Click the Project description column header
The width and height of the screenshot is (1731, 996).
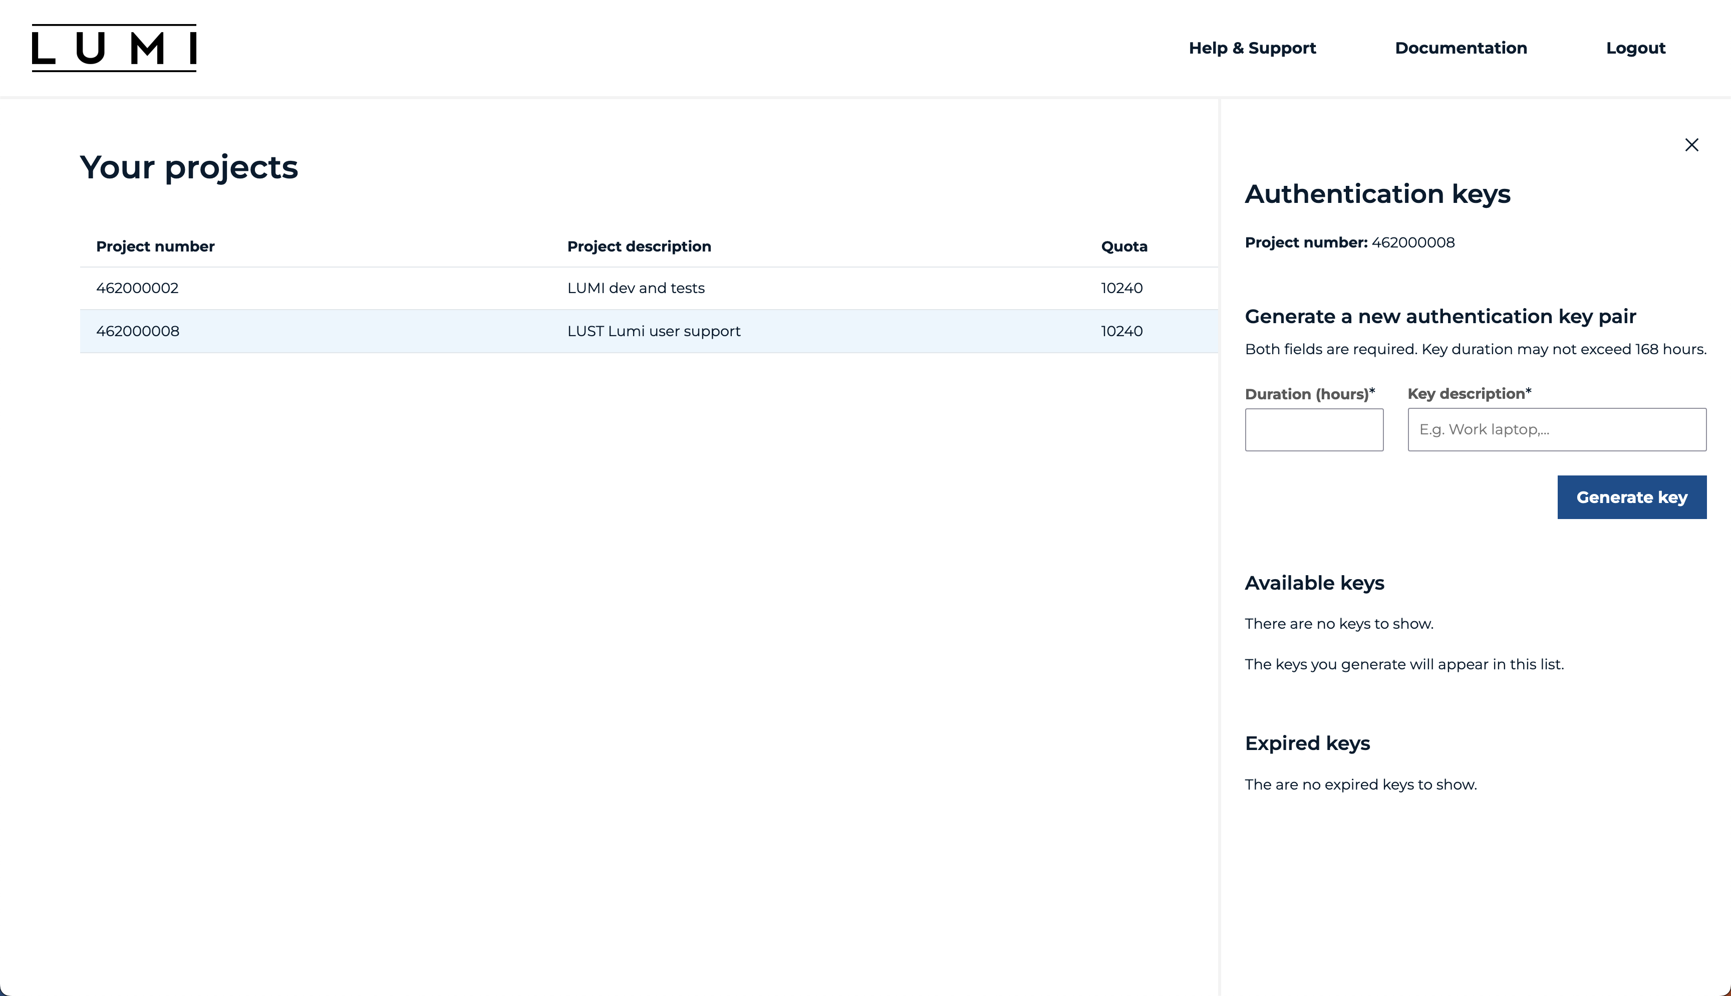pyautogui.click(x=639, y=246)
